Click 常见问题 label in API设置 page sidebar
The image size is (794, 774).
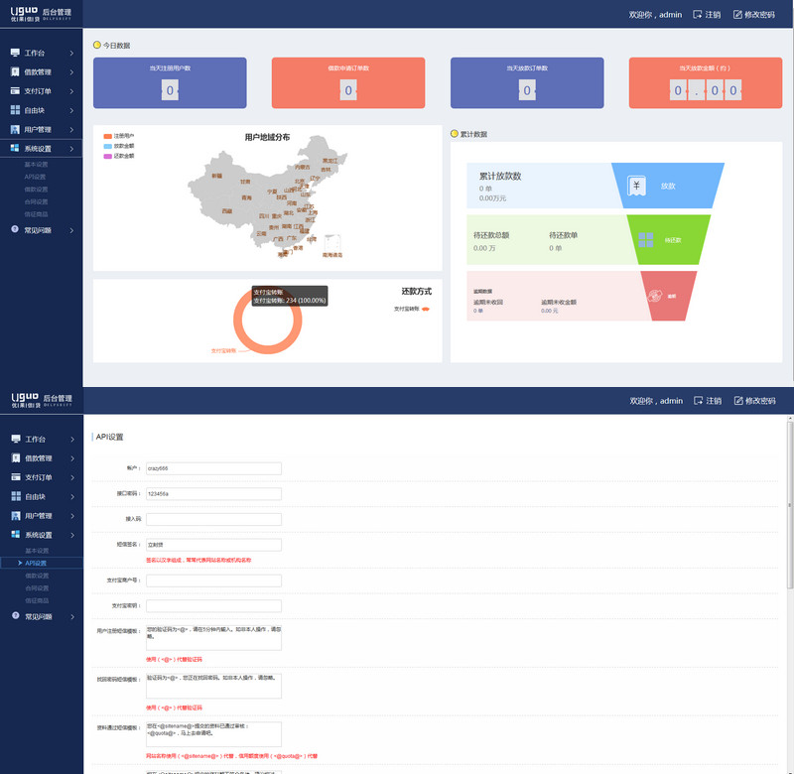(39, 616)
